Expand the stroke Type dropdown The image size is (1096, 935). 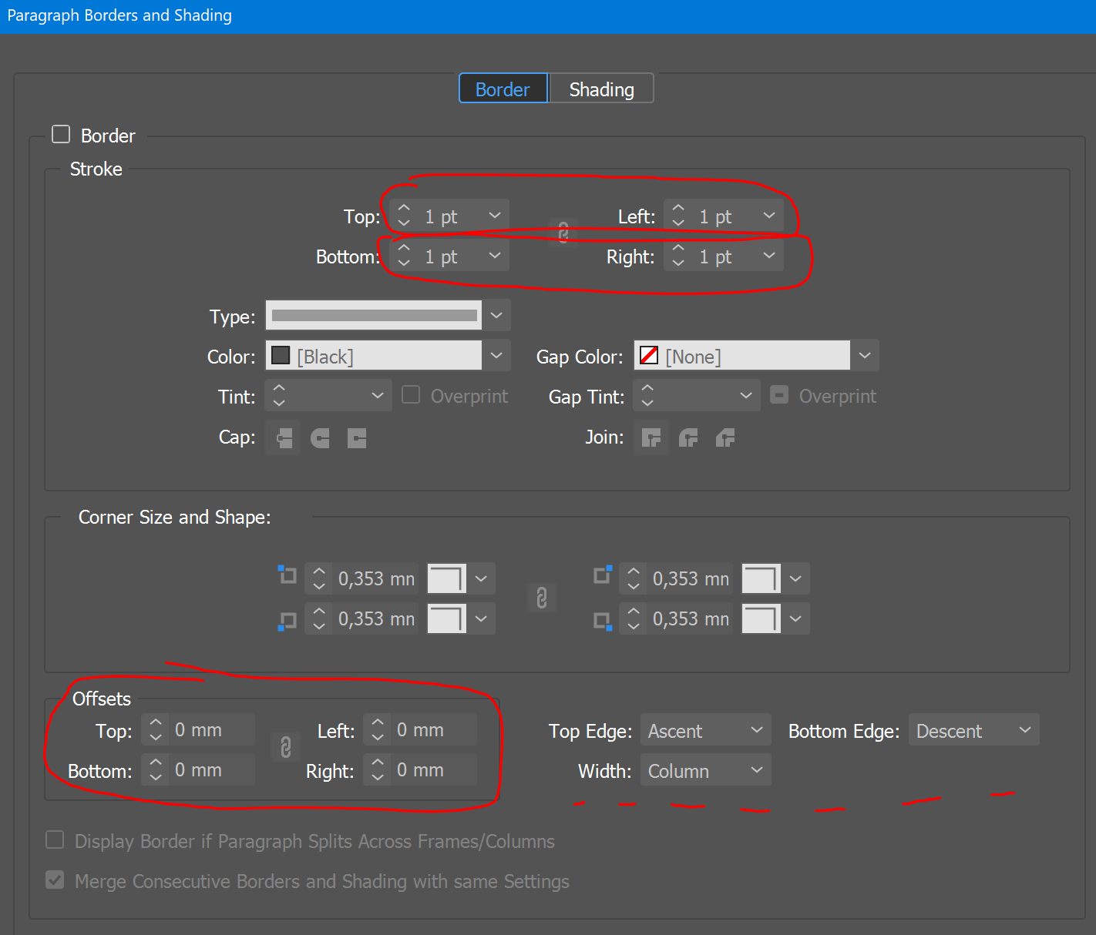[496, 315]
